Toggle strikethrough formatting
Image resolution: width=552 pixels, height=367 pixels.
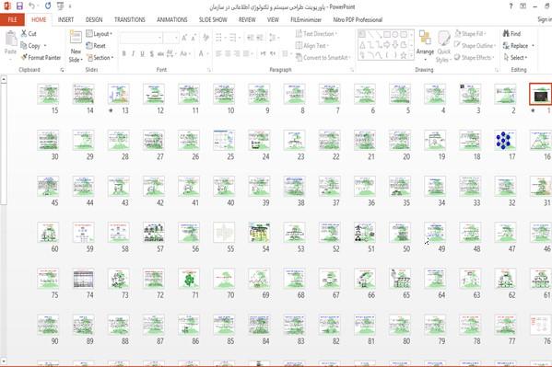pos(160,53)
